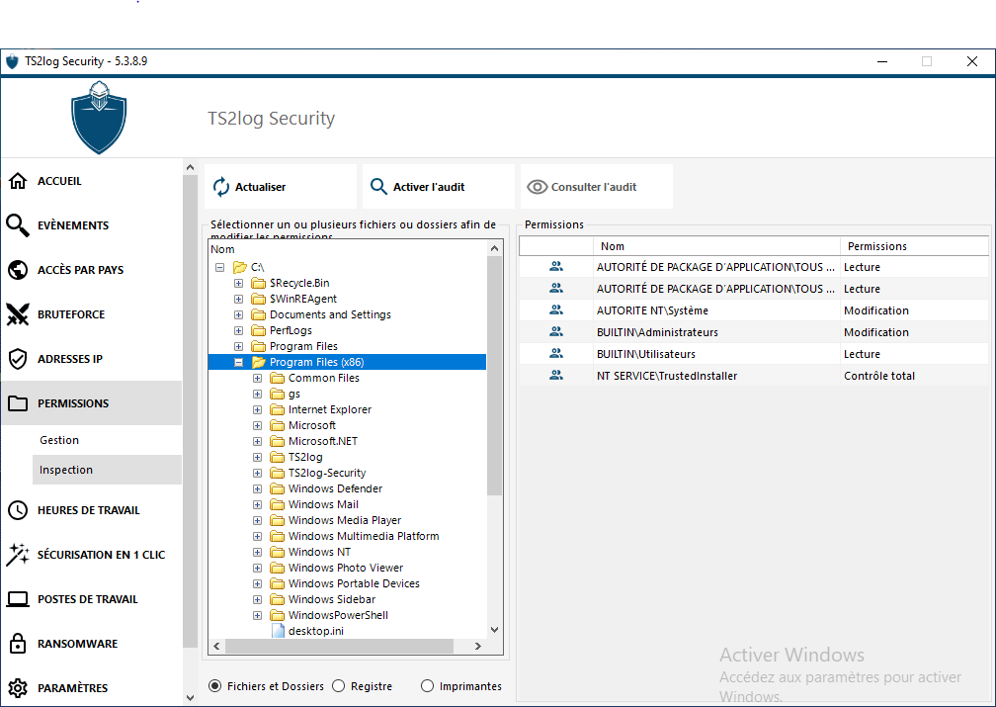
Task: Click the magnifier icon on Activer l'audit
Action: [378, 186]
